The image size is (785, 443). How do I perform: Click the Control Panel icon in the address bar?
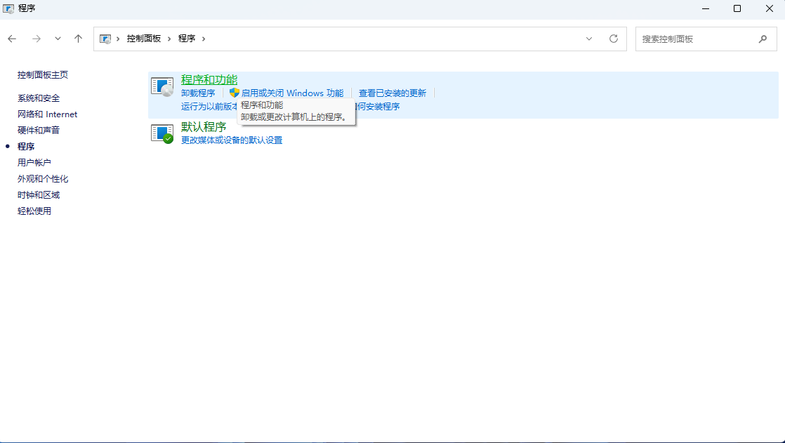click(x=105, y=39)
